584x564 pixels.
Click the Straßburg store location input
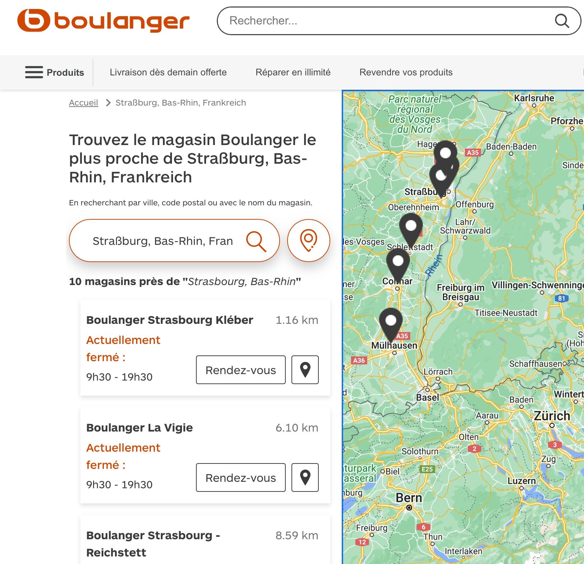tap(163, 241)
